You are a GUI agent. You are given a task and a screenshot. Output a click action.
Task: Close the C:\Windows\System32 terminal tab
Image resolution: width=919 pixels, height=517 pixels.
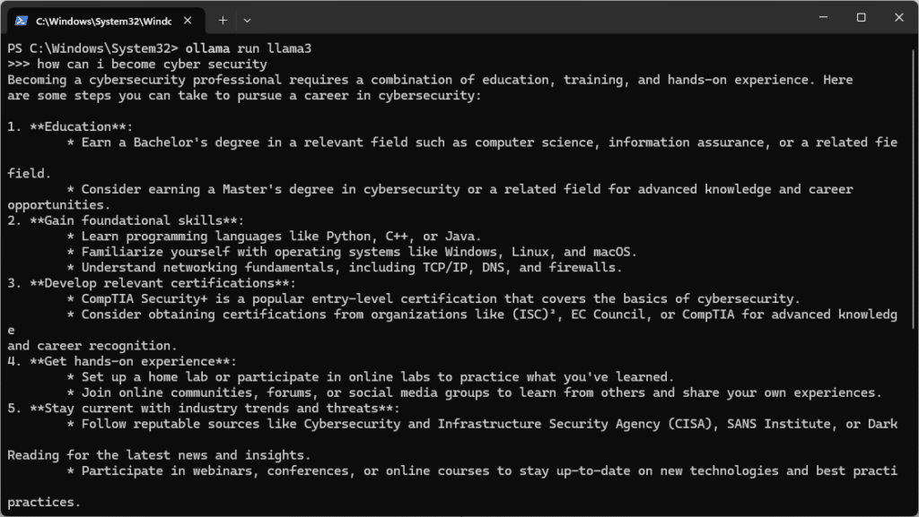click(188, 21)
